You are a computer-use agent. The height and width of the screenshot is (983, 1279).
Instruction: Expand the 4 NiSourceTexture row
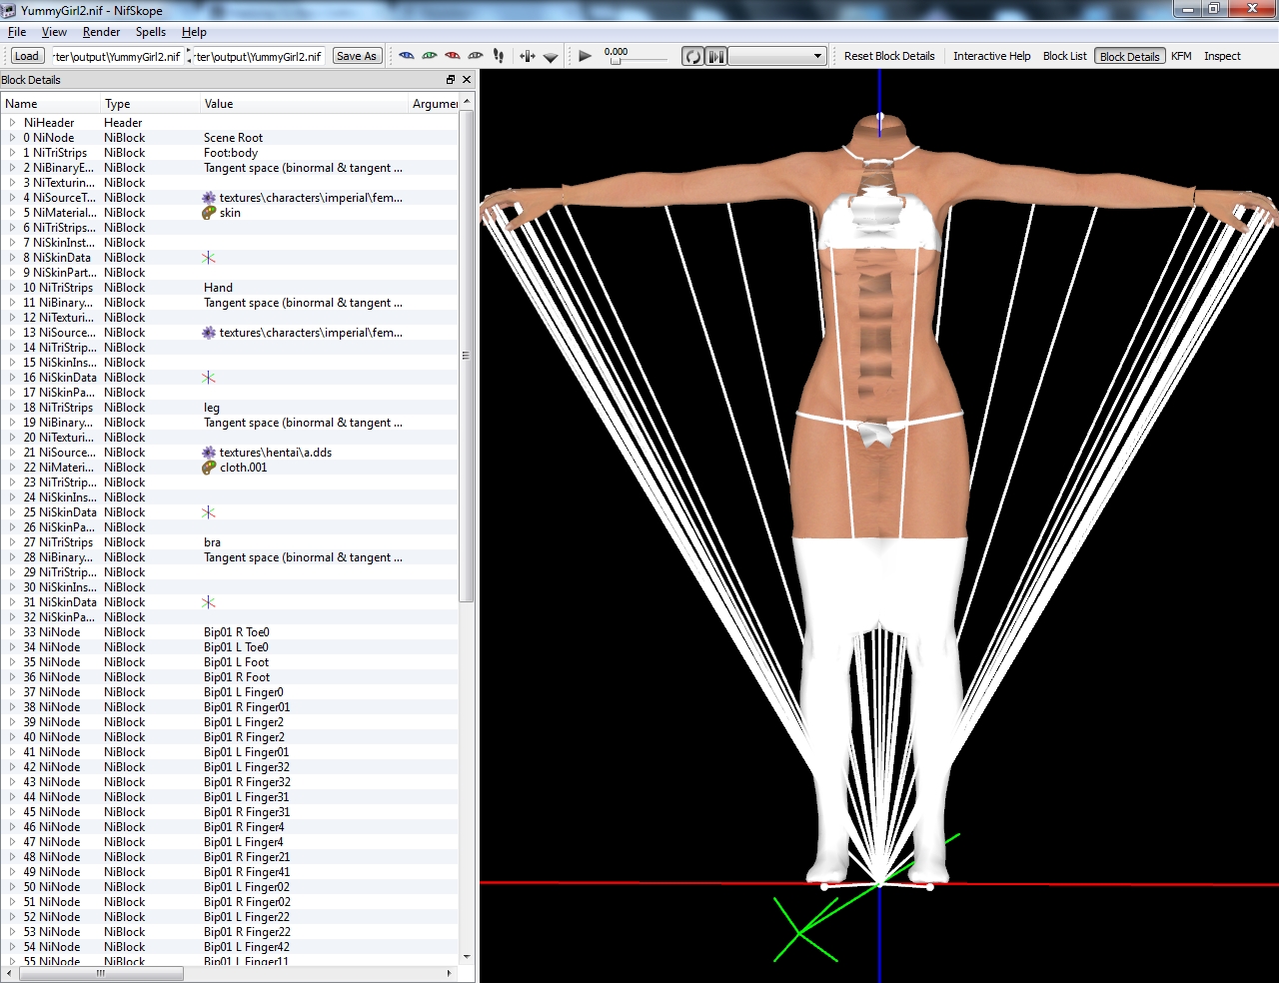(12, 198)
